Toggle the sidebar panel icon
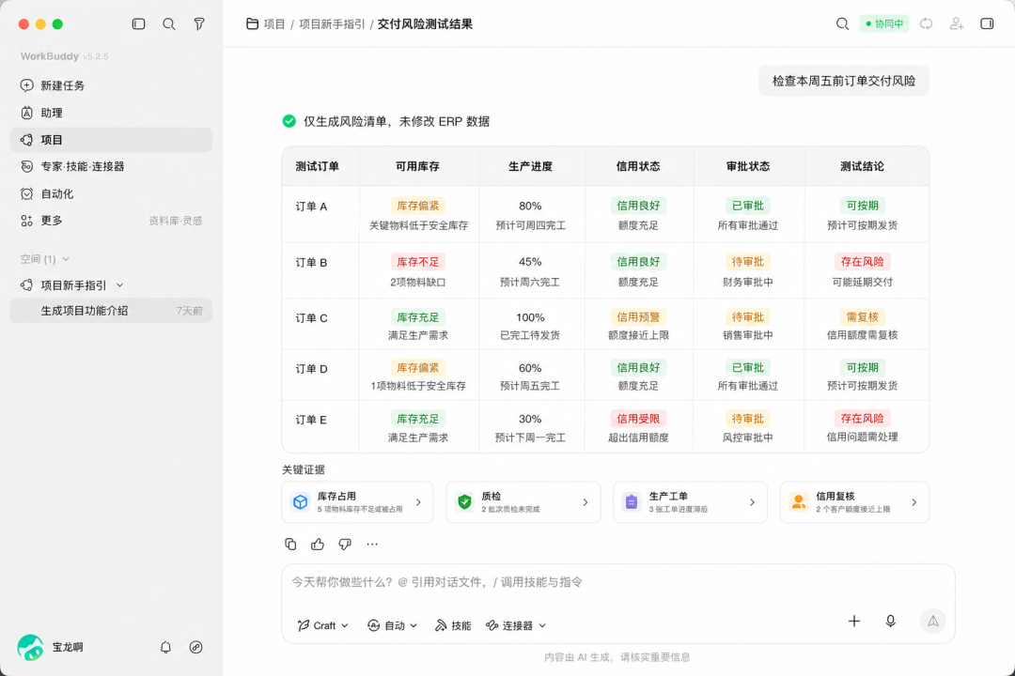Image resolution: width=1015 pixels, height=676 pixels. click(138, 23)
